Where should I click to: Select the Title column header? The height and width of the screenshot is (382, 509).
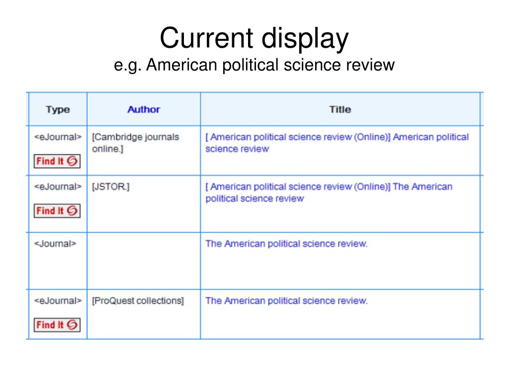click(x=340, y=109)
